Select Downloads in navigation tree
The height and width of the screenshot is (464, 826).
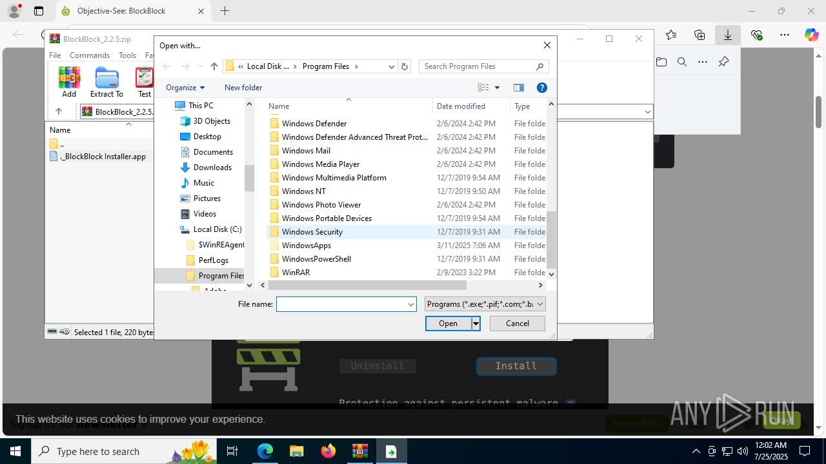(x=212, y=168)
